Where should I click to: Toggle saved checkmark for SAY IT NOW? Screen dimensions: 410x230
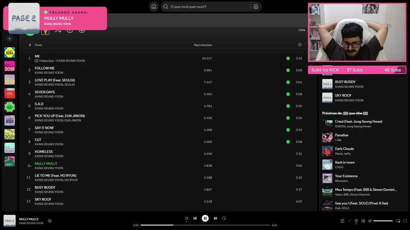click(x=288, y=130)
